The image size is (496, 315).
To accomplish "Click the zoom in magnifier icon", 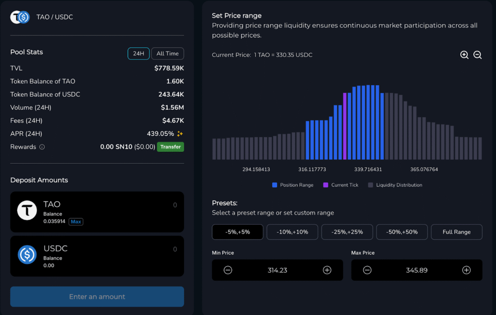I will [x=464, y=55].
